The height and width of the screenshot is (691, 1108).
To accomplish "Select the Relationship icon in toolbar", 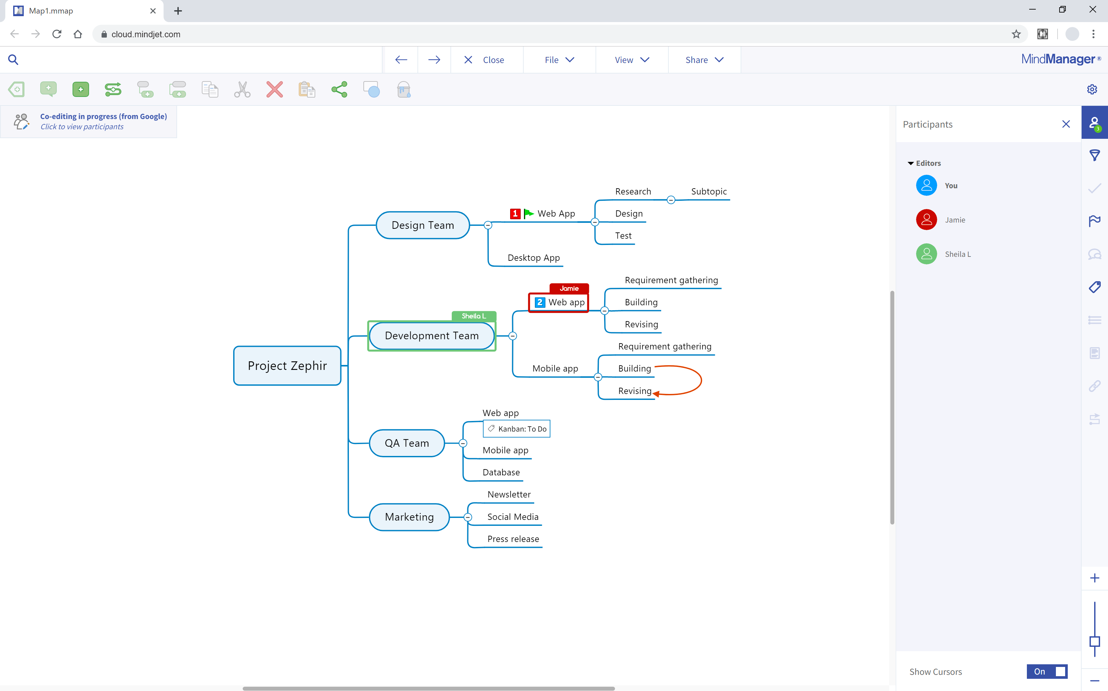I will tap(113, 89).
